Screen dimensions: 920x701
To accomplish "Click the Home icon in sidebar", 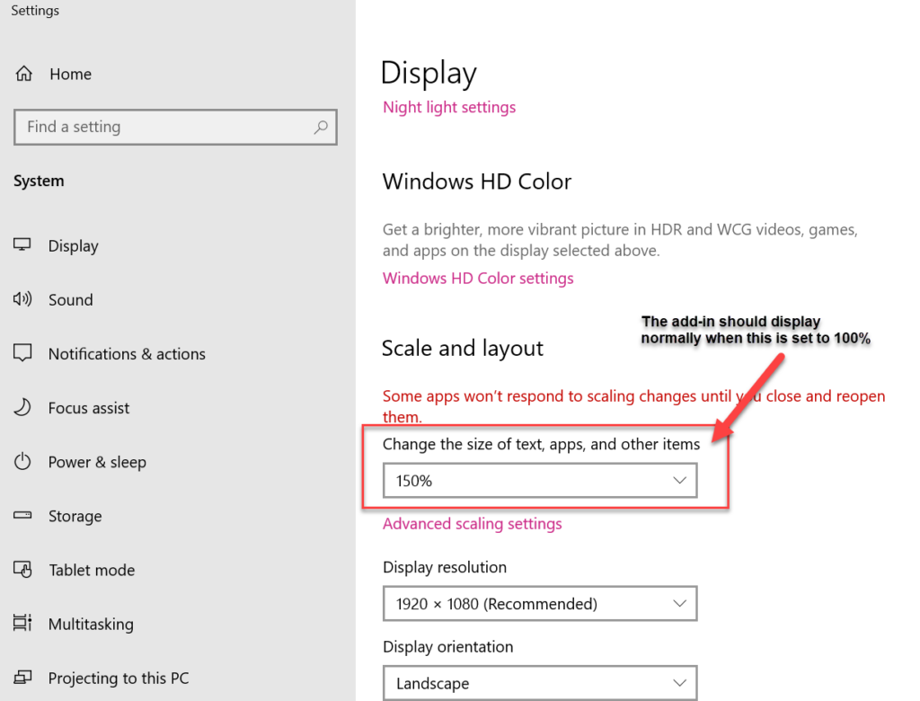I will pyautogui.click(x=24, y=75).
